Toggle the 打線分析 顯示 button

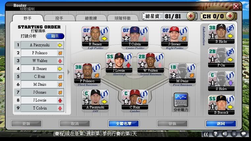[55, 36]
